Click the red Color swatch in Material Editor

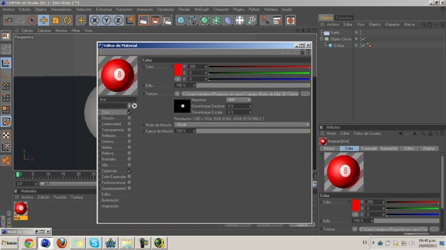[x=178, y=70]
